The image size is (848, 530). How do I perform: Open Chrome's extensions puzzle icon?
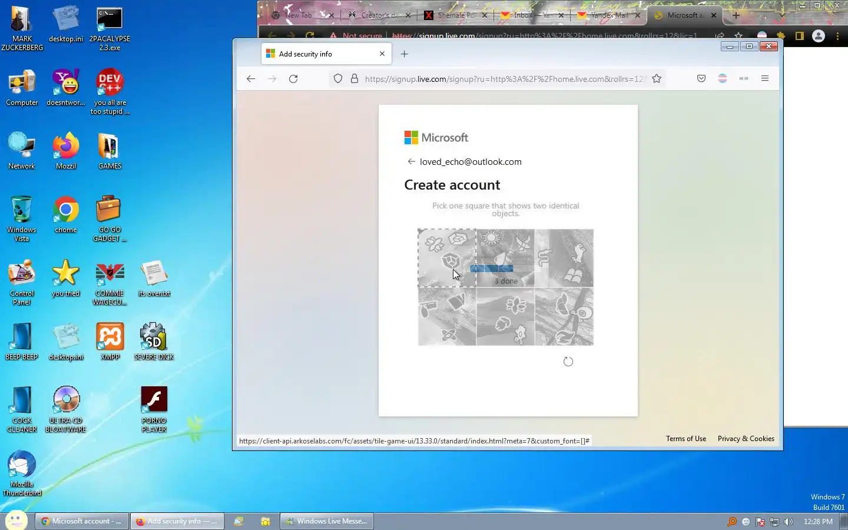click(781, 35)
